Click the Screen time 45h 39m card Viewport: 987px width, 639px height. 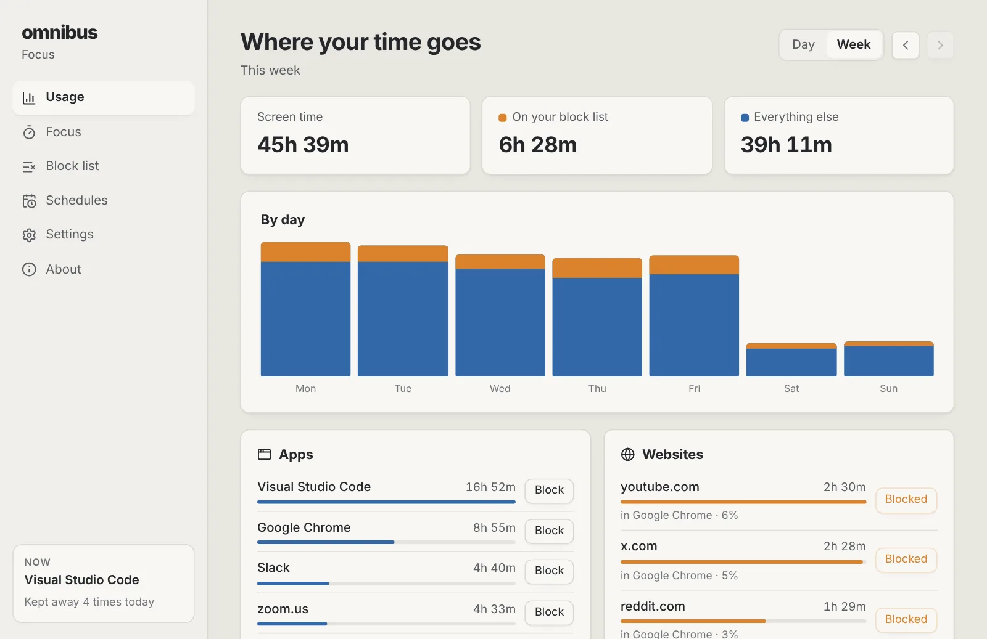click(355, 136)
